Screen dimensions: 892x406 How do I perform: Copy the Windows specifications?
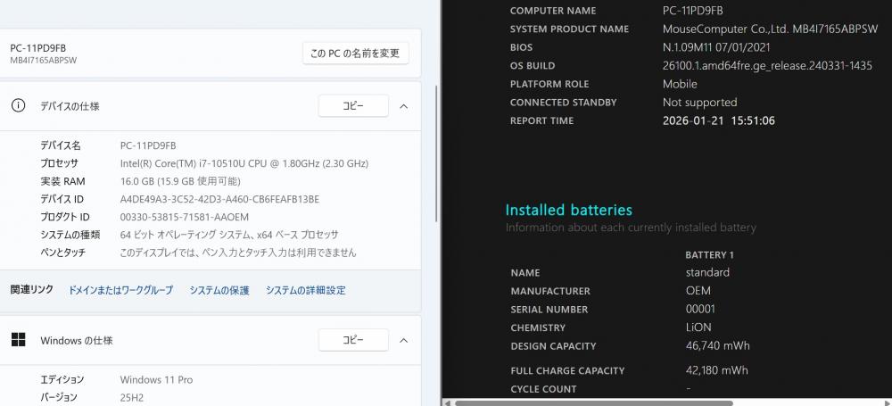[x=353, y=340]
